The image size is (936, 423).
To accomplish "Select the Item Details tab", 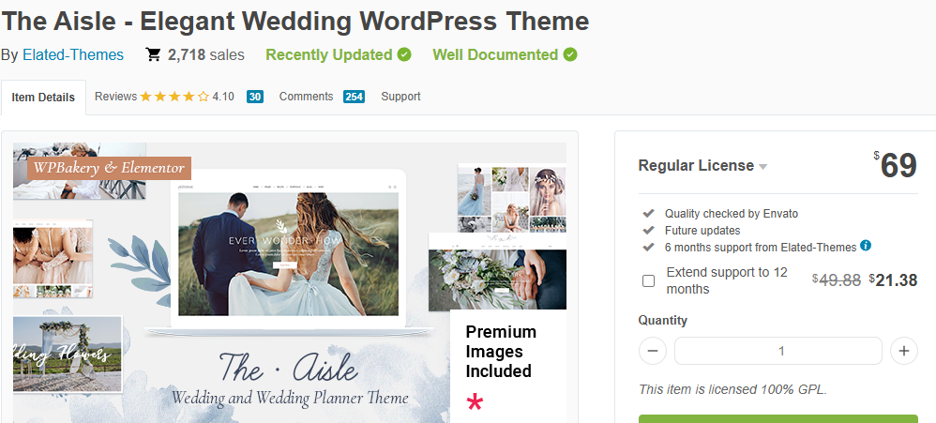I will (43, 98).
